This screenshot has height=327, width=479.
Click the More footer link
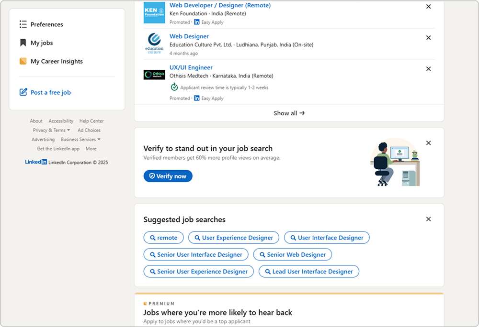tap(91, 149)
